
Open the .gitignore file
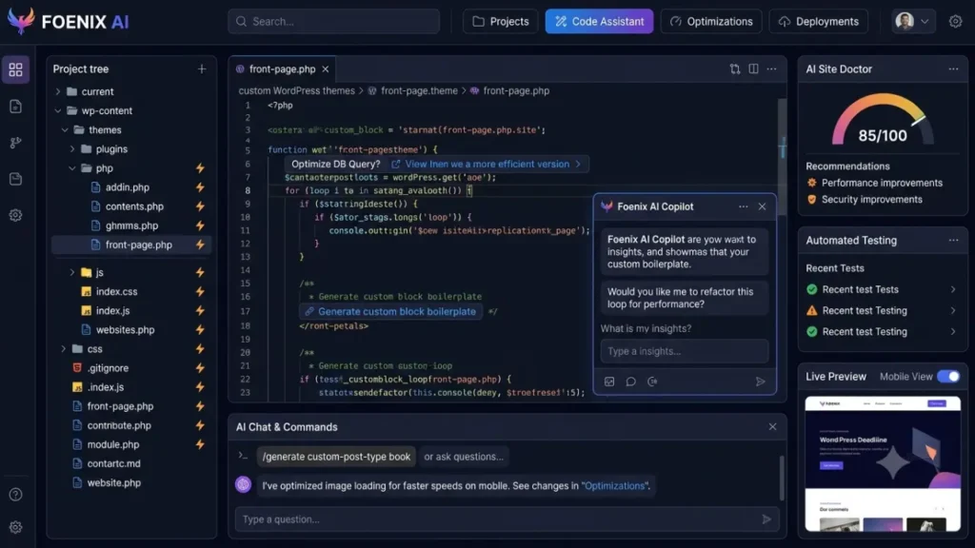pos(108,368)
